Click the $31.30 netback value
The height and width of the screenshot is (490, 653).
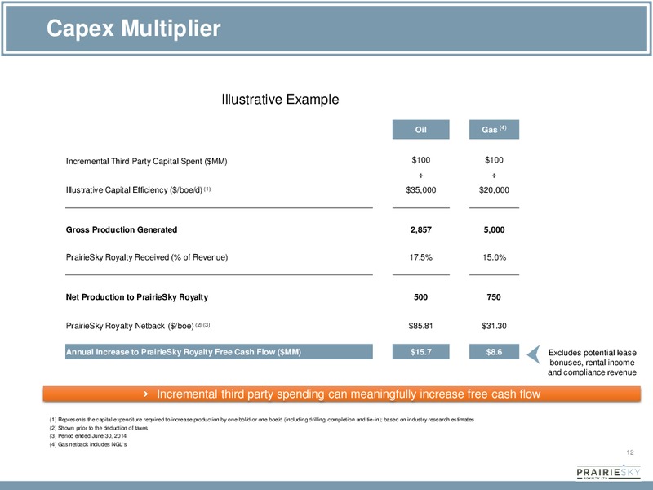click(x=494, y=326)
